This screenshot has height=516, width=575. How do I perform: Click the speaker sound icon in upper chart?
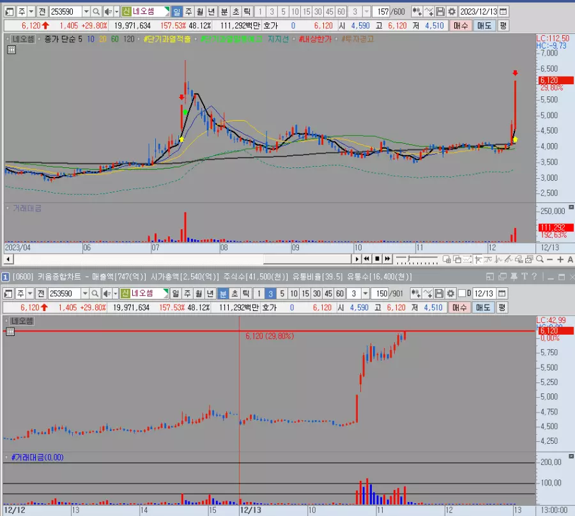[108, 11]
